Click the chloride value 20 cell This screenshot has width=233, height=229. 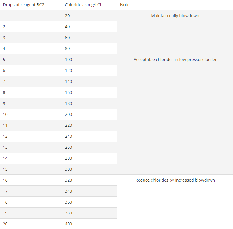[x=89, y=16]
